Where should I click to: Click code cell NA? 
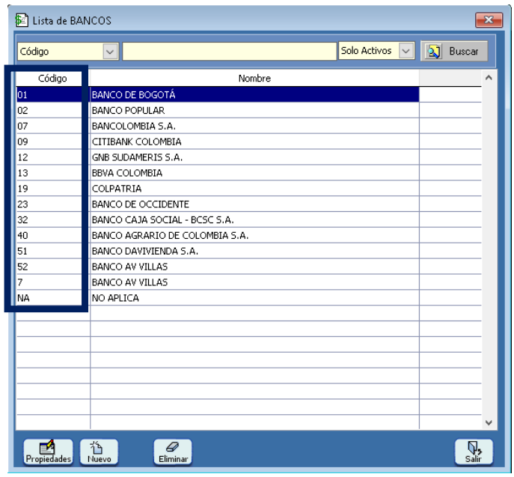(53, 298)
